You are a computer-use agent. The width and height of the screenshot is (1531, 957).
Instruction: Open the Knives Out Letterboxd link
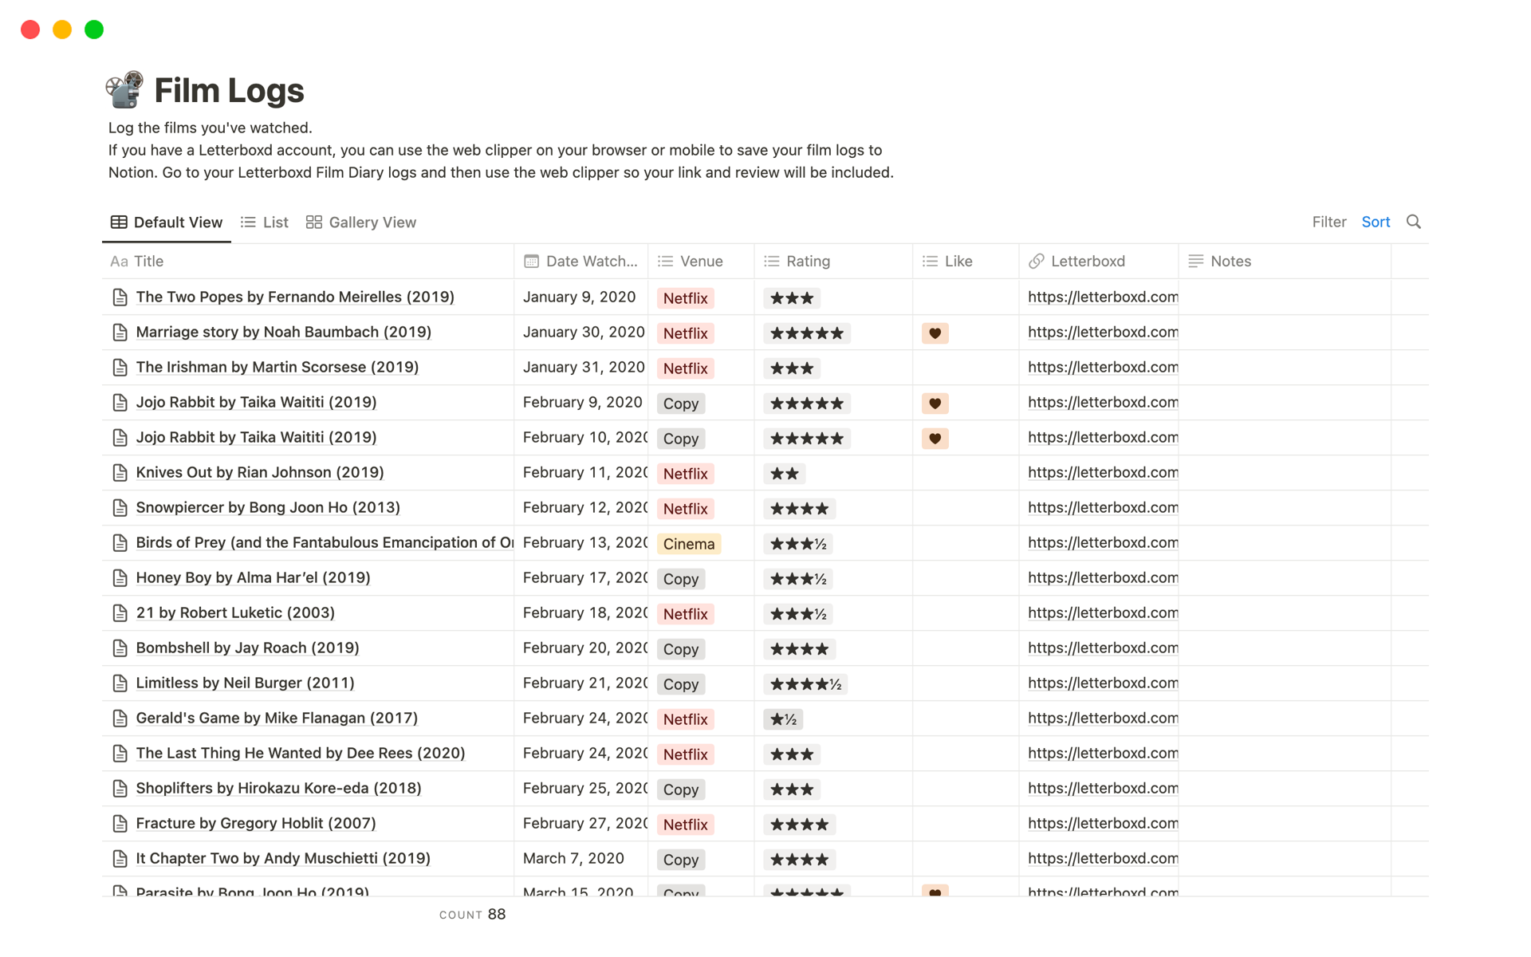pyautogui.click(x=1103, y=472)
